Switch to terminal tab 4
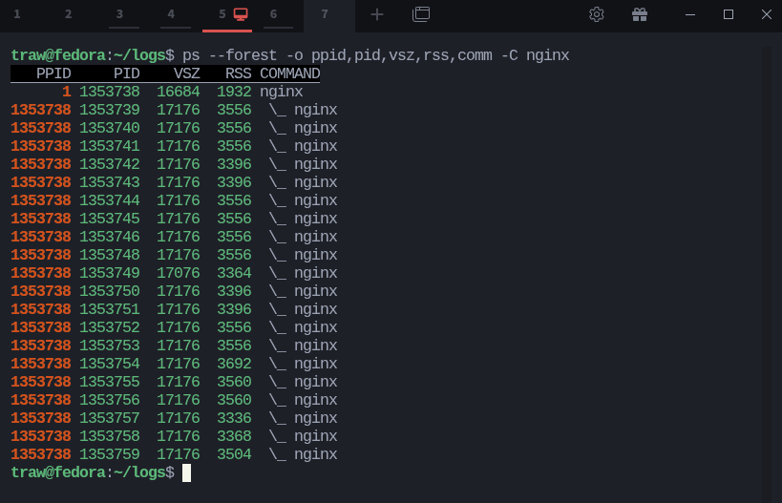 (x=171, y=14)
